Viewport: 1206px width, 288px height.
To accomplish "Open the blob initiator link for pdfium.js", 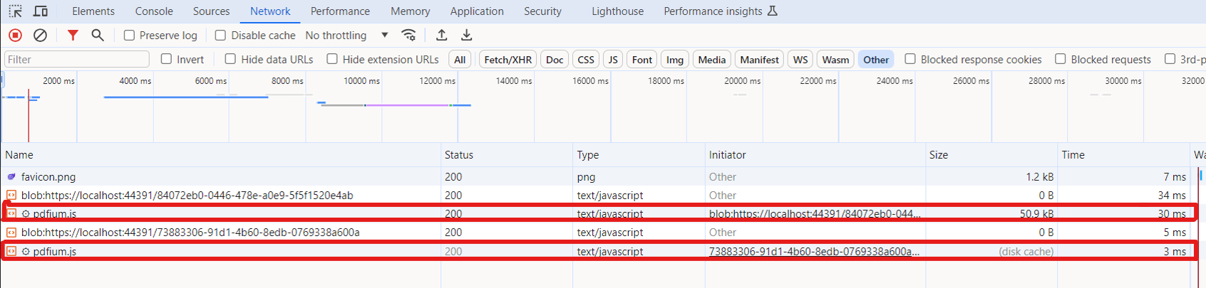I will pos(814,213).
